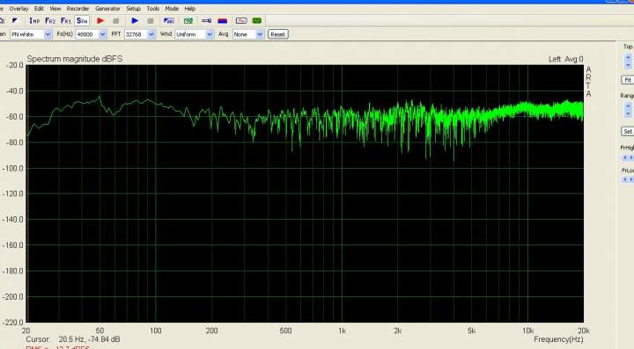Switch to Fr2 dual-channel frequency response mode
Image resolution: width=634 pixels, height=349 pixels.
[50, 20]
